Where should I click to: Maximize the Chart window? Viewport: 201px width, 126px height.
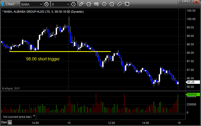[191, 2]
